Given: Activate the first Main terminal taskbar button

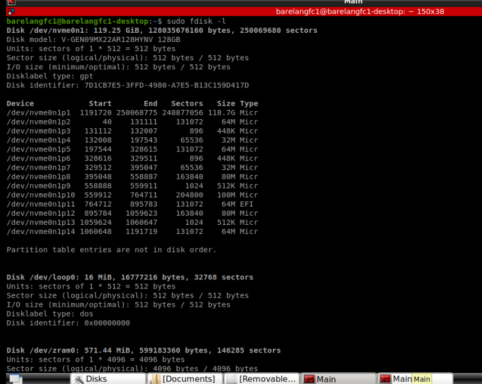Looking at the screenshot, I should click(339, 379).
